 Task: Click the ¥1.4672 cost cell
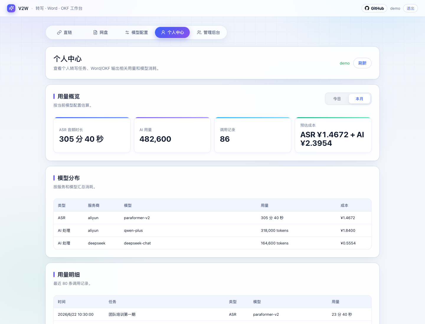(x=348, y=218)
